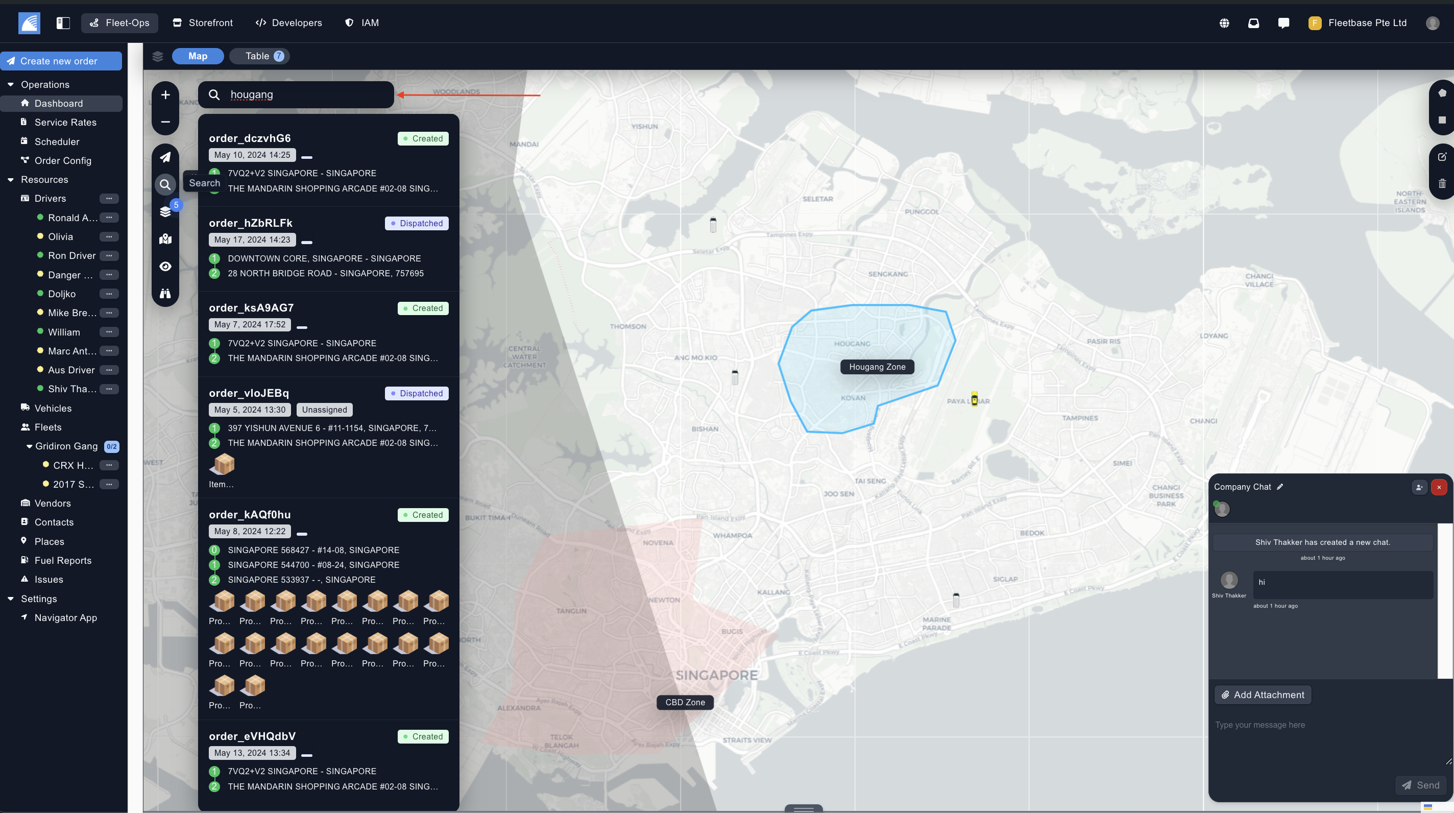This screenshot has height=813, width=1454.
Task: Open the ellipsis menu for Ron Driver
Action: coord(109,255)
